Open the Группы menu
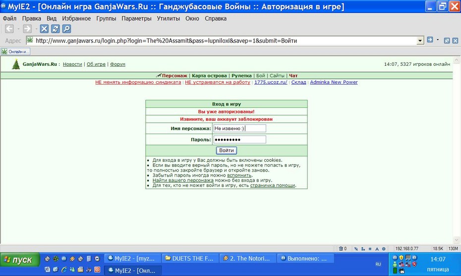 click(x=106, y=18)
